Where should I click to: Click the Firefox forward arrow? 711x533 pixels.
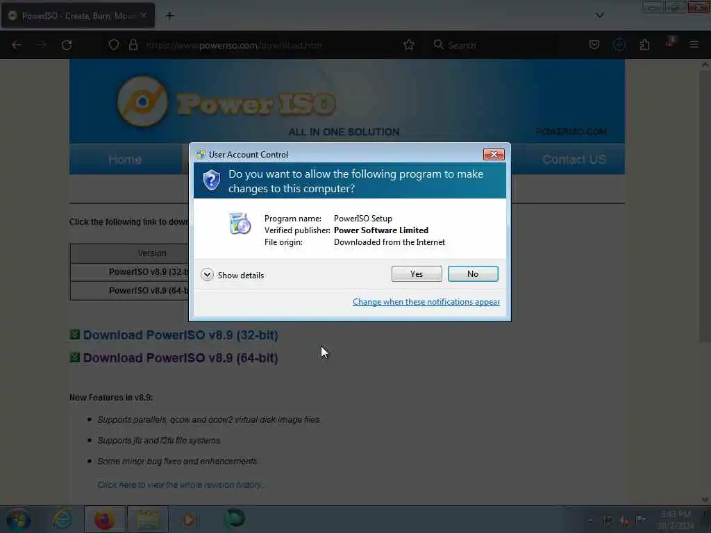click(42, 45)
